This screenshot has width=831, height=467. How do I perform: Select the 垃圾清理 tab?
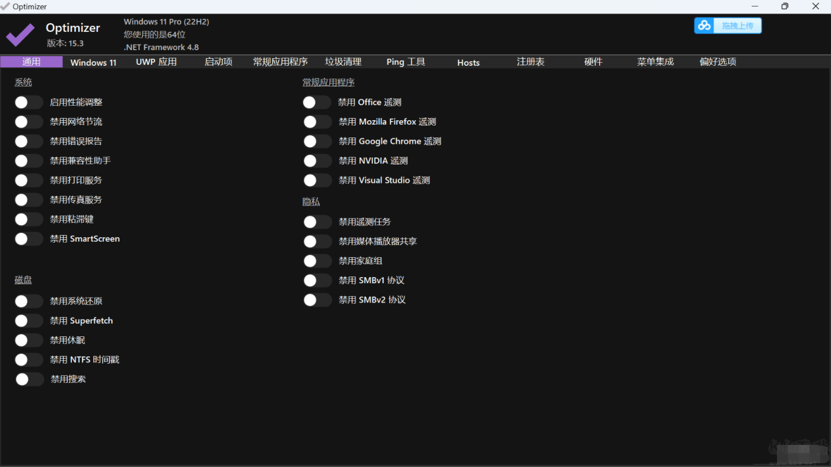click(343, 62)
